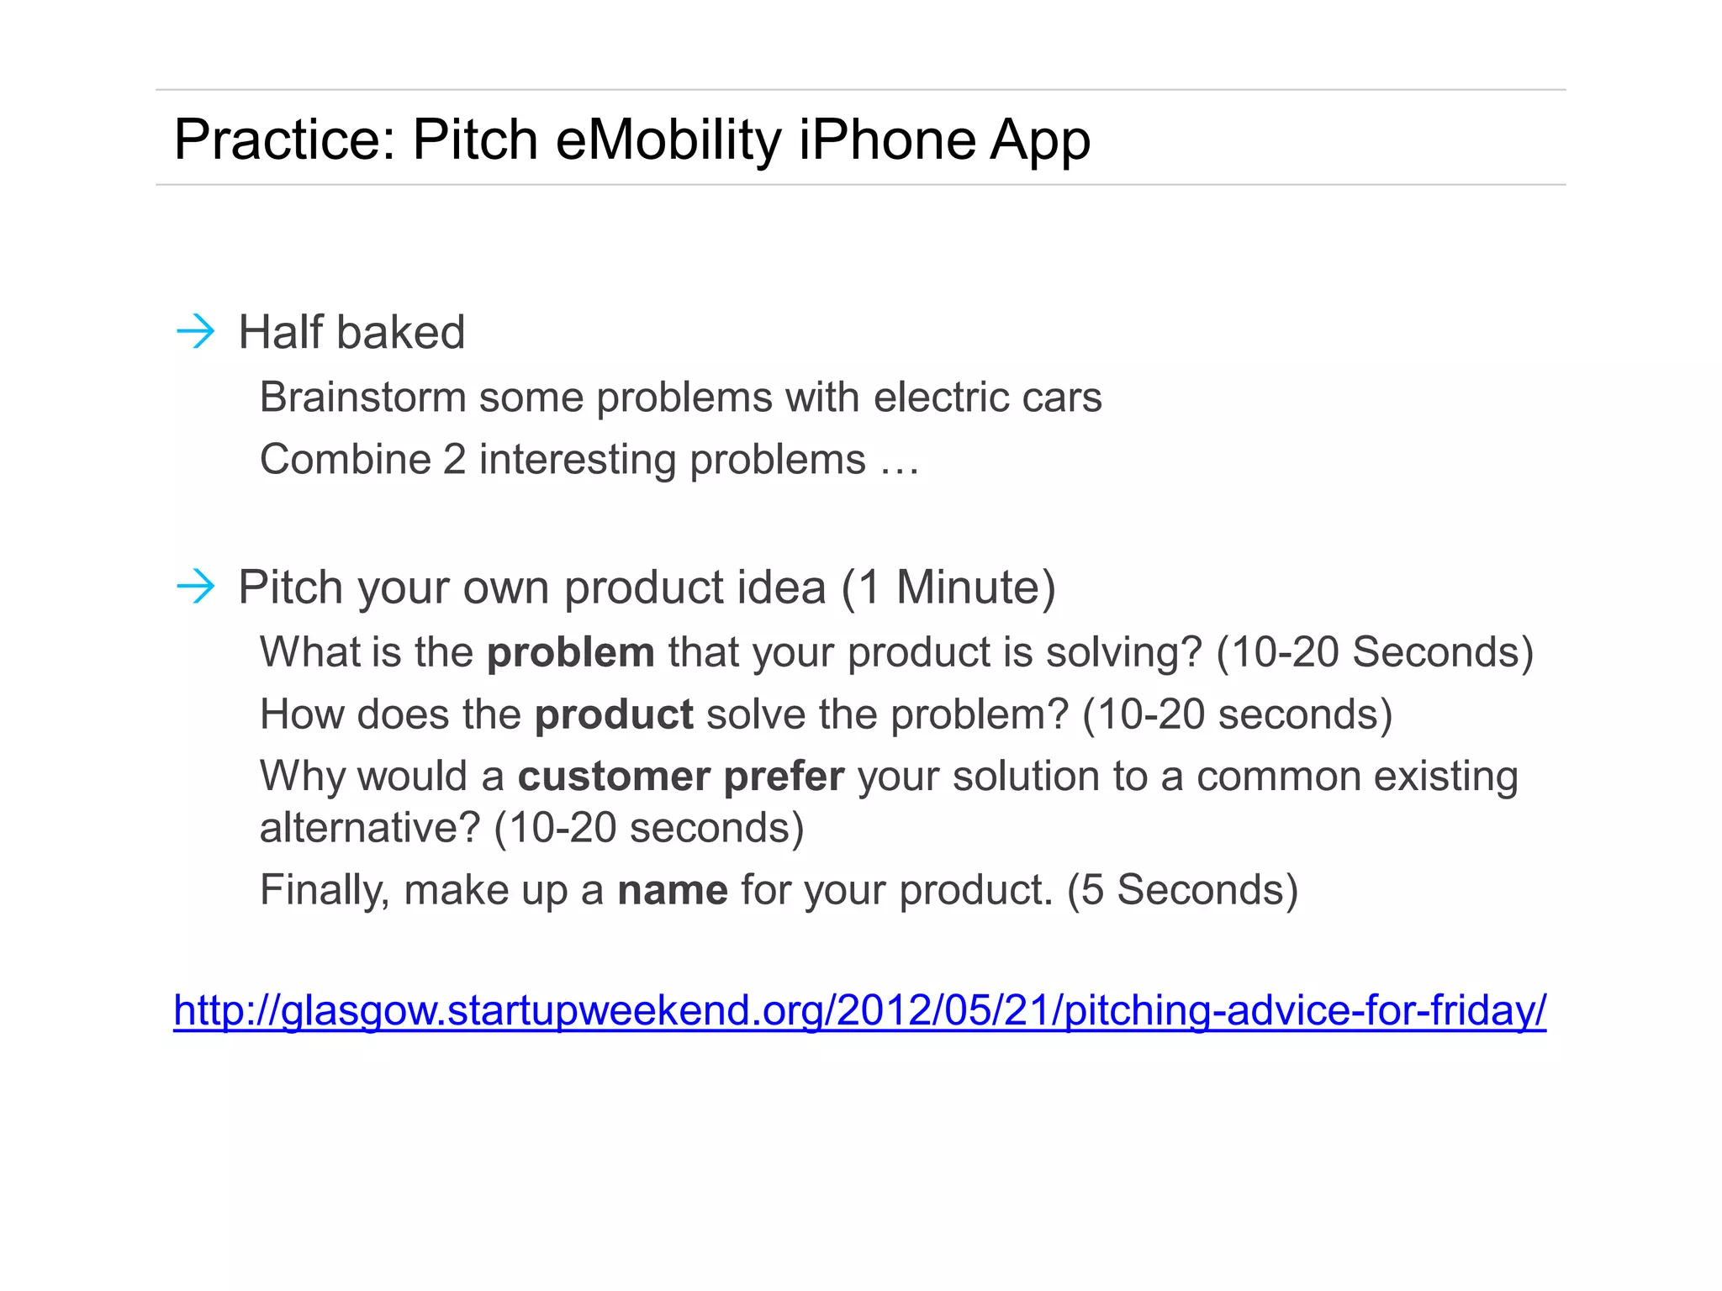1722x1291 pixels.
Task: Click the phrase electric cars
Action: tap(987, 397)
